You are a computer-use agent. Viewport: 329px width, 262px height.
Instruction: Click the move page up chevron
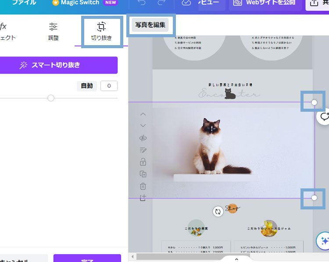click(143, 114)
